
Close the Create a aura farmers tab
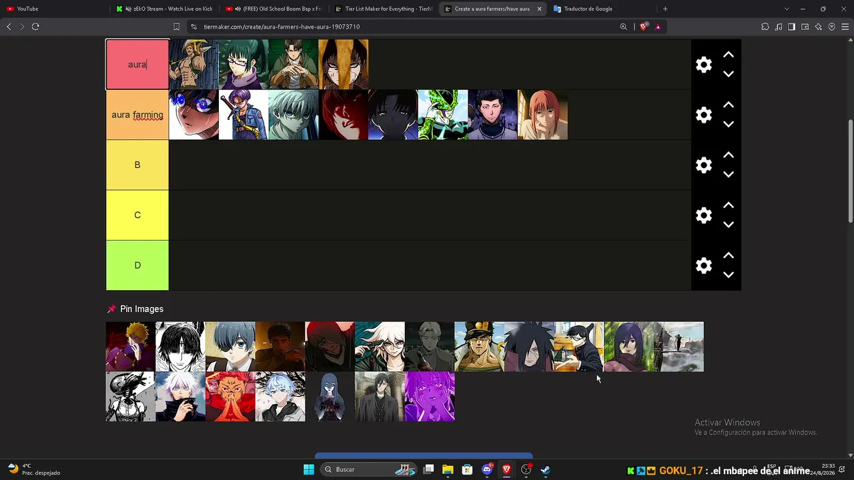[539, 9]
